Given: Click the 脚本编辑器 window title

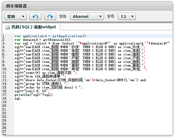Looking at the screenshot, I should [x=16, y=6].
